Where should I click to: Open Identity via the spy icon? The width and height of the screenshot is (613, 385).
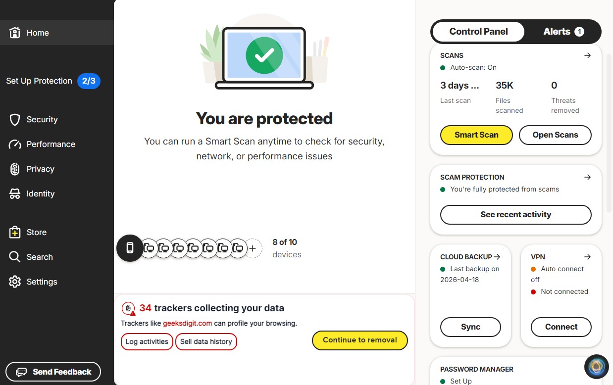click(15, 194)
